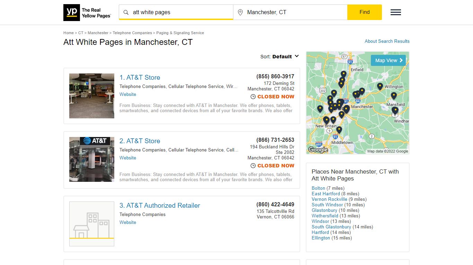Open the hamburger menu
The width and height of the screenshot is (473, 265).
(396, 12)
